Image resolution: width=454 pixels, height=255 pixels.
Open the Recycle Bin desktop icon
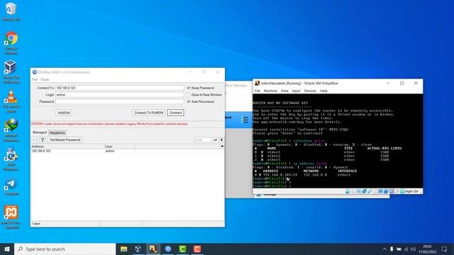(x=11, y=12)
